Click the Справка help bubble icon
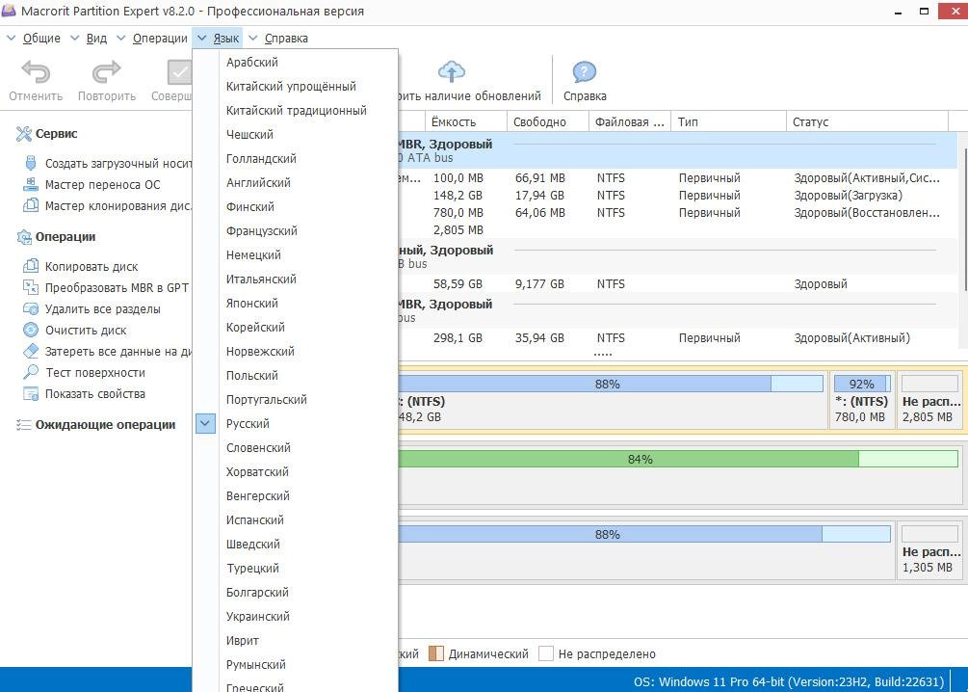The width and height of the screenshot is (968, 692). pyautogui.click(x=584, y=71)
